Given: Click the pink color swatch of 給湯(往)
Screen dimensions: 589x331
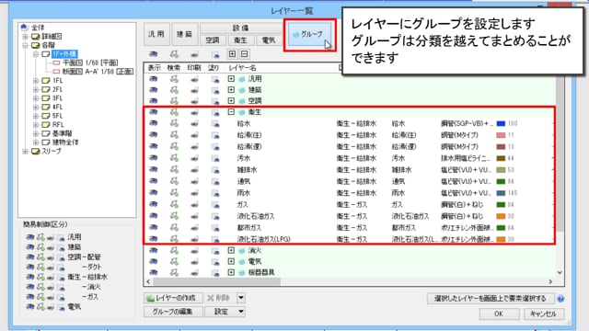Looking at the screenshot, I should point(501,135).
